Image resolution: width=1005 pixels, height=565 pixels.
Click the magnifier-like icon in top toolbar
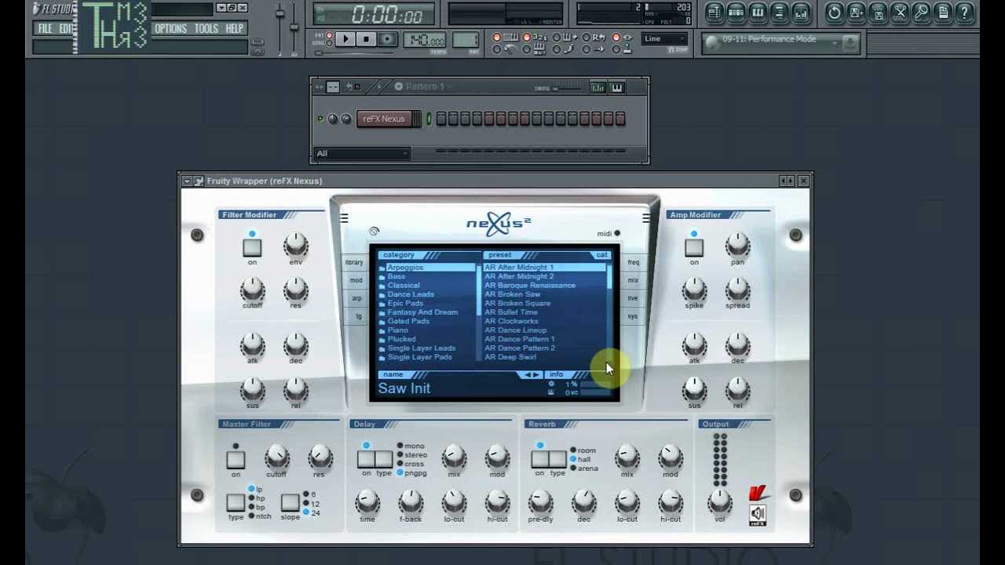click(922, 13)
